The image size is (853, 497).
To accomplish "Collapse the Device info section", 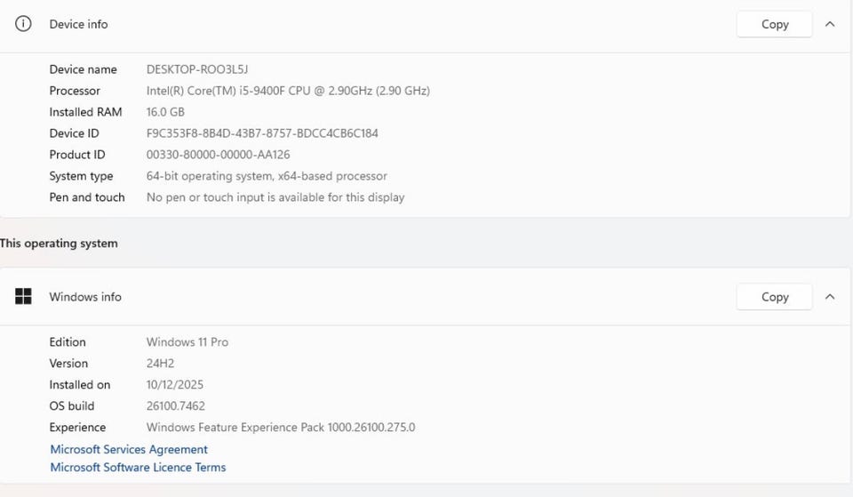I will click(x=830, y=24).
